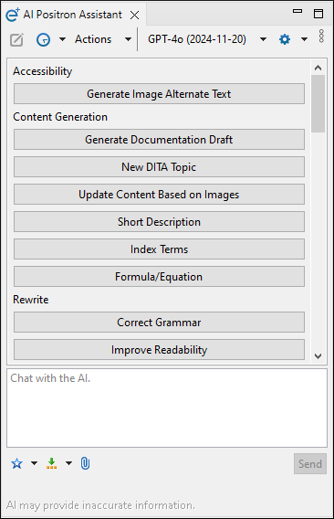Click Generate Image Alternate Text button
This screenshot has height=519, width=334.
click(x=159, y=94)
